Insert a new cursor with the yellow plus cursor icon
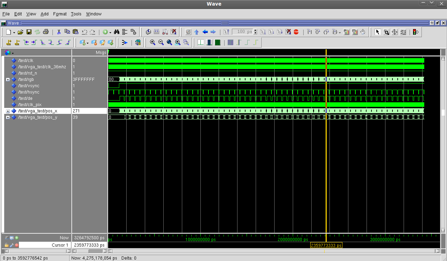This screenshot has width=447, height=261. (9, 42)
